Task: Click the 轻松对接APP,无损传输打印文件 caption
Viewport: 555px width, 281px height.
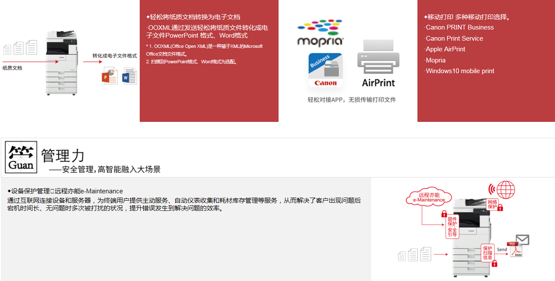Action: click(x=351, y=100)
